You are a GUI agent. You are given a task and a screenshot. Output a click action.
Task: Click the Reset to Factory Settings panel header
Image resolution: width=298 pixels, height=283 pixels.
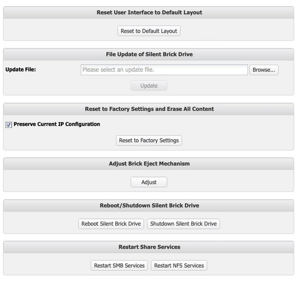pyautogui.click(x=149, y=109)
